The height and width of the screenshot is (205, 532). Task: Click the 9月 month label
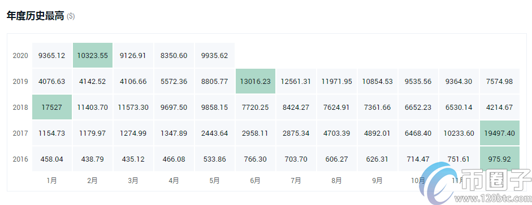tap(377, 181)
